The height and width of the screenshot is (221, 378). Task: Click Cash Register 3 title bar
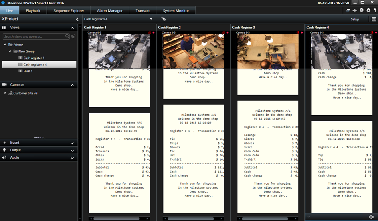[268, 28]
